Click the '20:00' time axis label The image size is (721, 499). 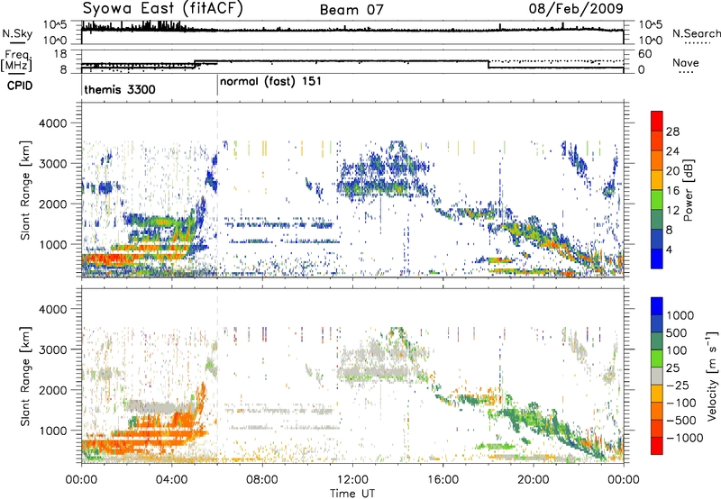click(x=534, y=480)
